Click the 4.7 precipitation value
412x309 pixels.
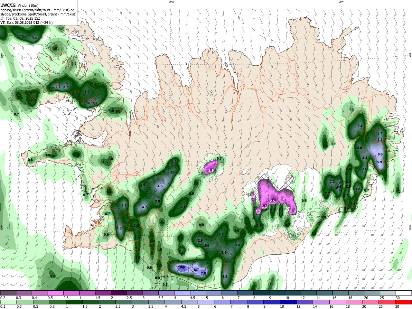click(145, 207)
